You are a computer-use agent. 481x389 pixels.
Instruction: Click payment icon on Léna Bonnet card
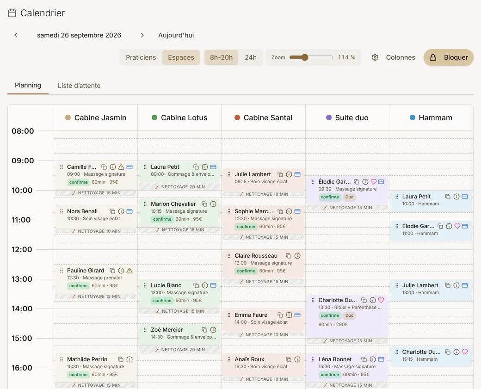pyautogui.click(x=381, y=359)
